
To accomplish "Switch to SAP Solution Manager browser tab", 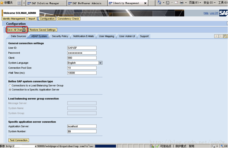I will [x=46, y=3].
